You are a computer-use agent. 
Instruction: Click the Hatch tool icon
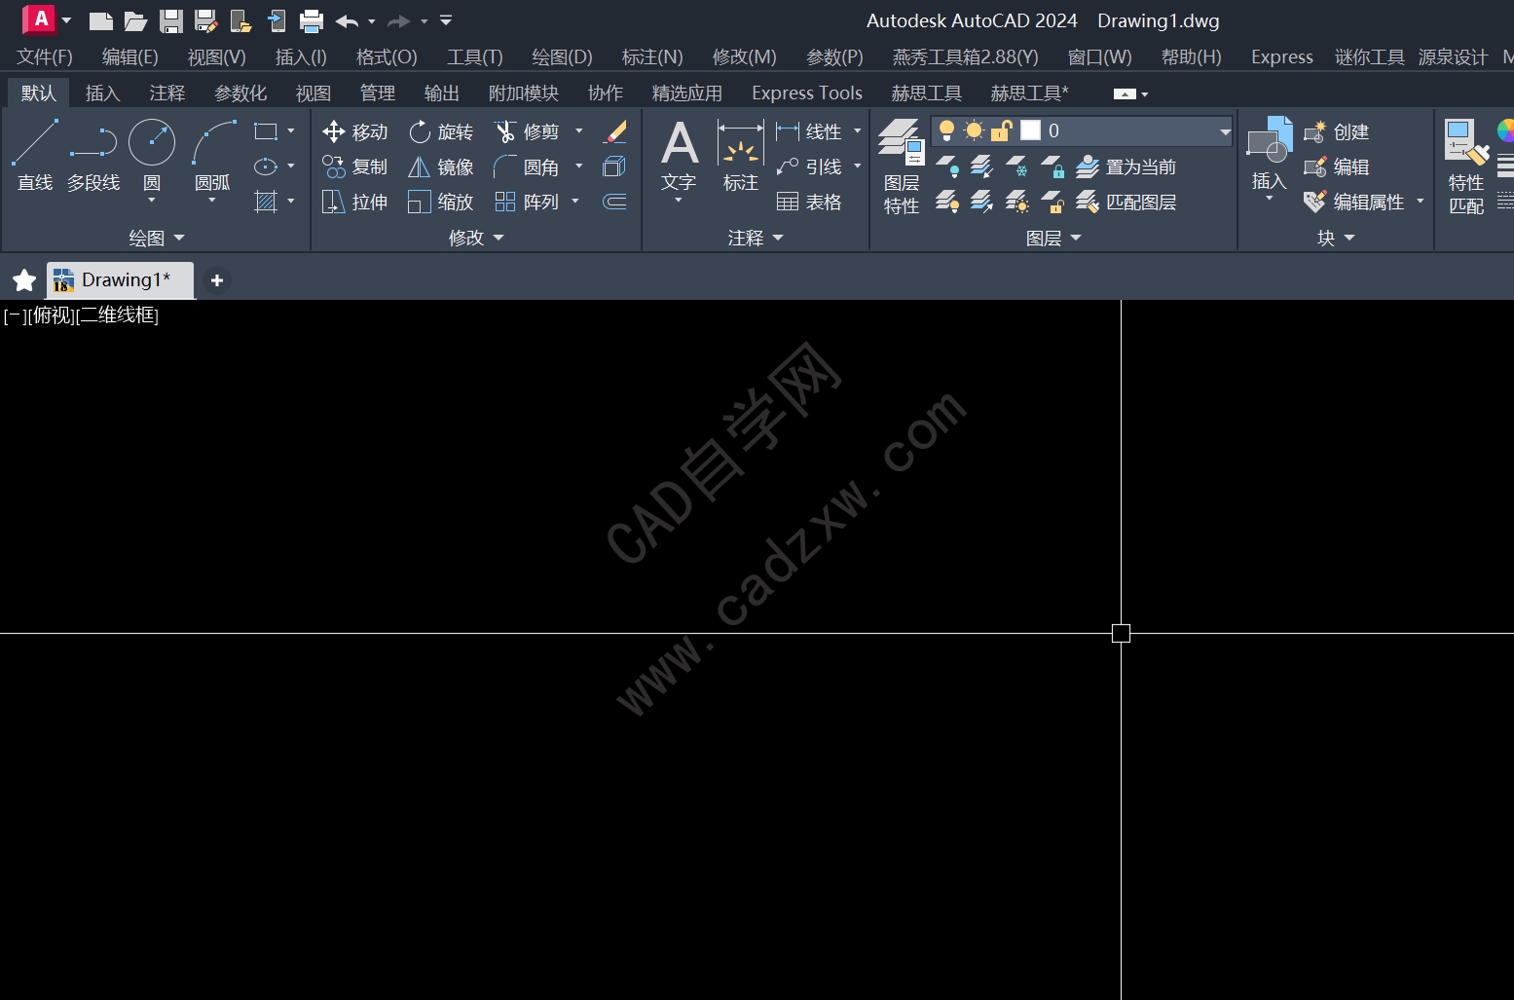pyautogui.click(x=266, y=202)
